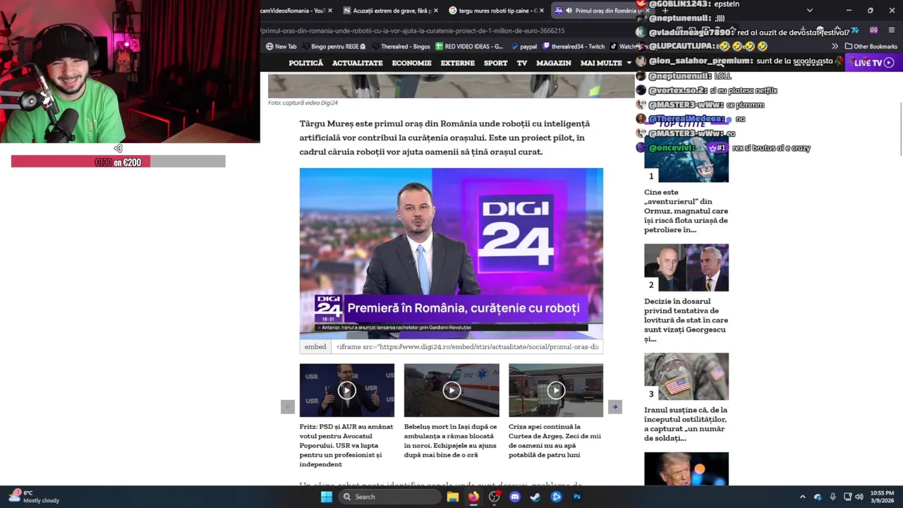
Task: Open Photoshop from the taskbar
Action: tap(577, 497)
